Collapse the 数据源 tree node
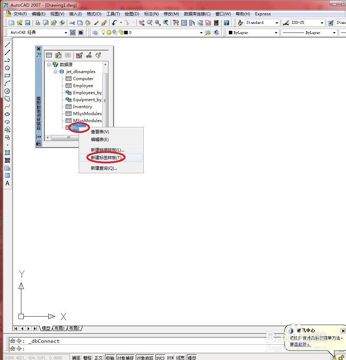The height and width of the screenshot is (360, 346). tap(49, 65)
